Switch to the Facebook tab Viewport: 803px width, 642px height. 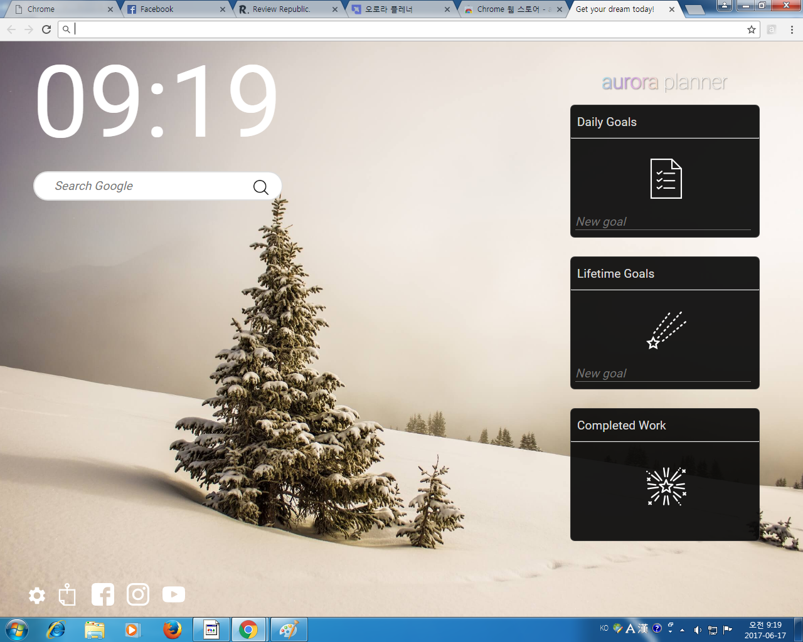(176, 9)
